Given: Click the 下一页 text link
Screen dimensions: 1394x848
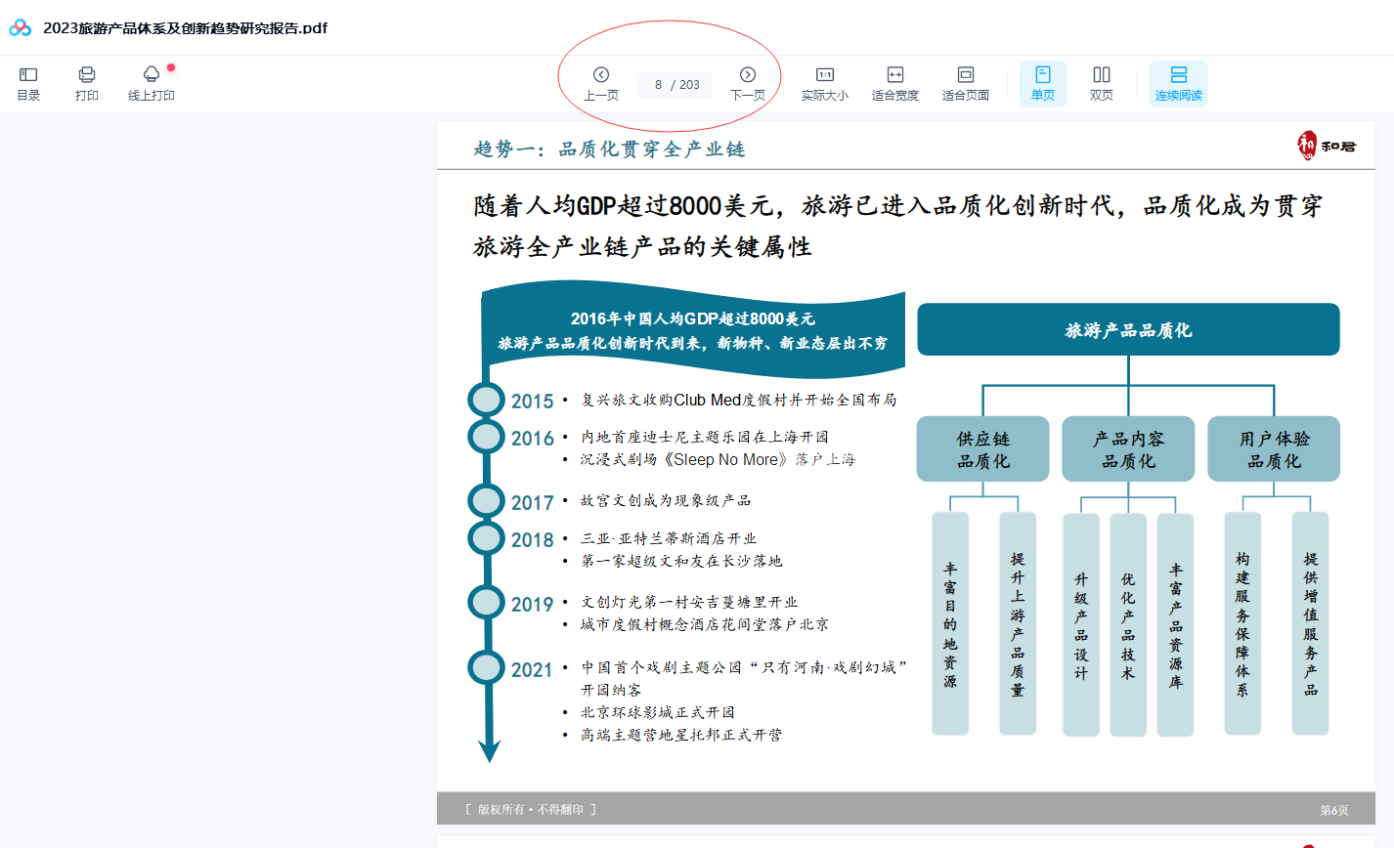Looking at the screenshot, I should pos(748,97).
